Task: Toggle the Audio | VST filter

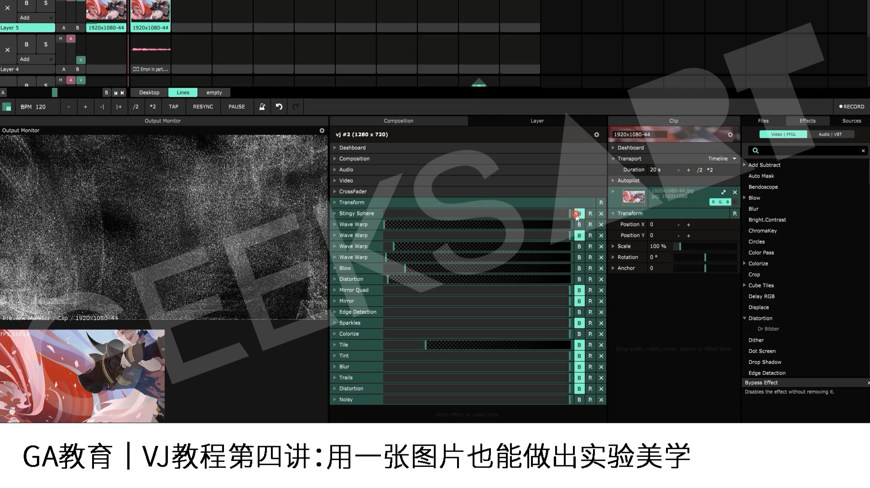Action: click(830, 135)
